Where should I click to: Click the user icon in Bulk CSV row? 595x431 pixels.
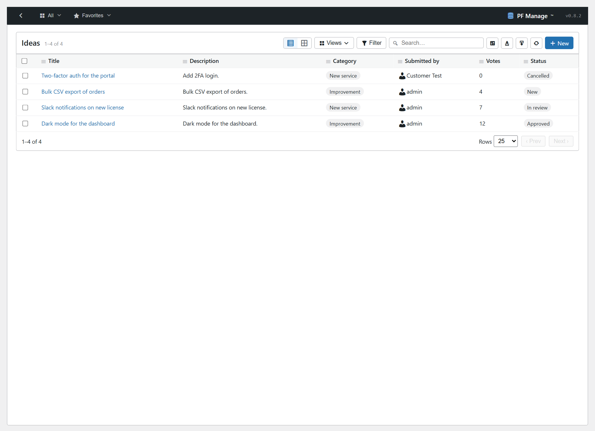(402, 92)
